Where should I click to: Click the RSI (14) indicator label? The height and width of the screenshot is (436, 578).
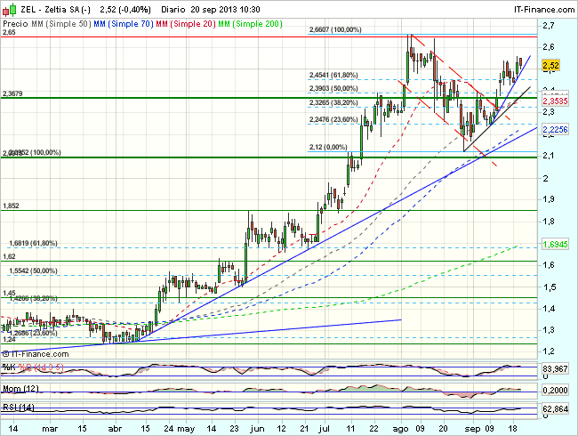click(19, 408)
